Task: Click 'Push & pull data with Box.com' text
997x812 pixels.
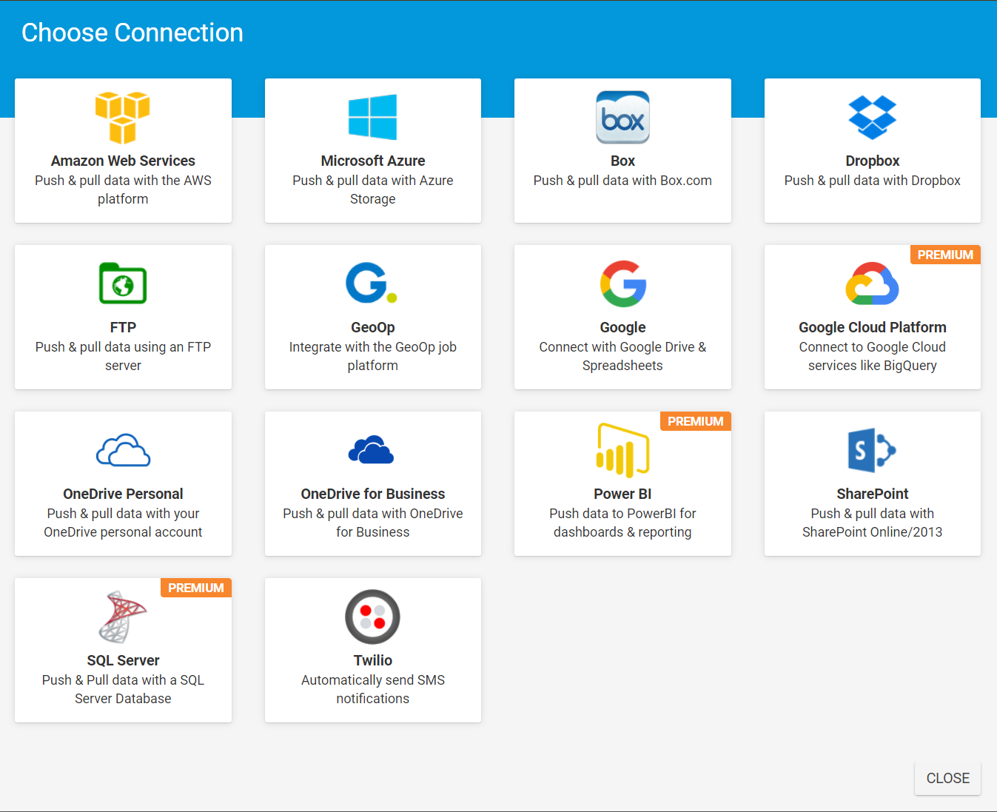Action: click(622, 181)
